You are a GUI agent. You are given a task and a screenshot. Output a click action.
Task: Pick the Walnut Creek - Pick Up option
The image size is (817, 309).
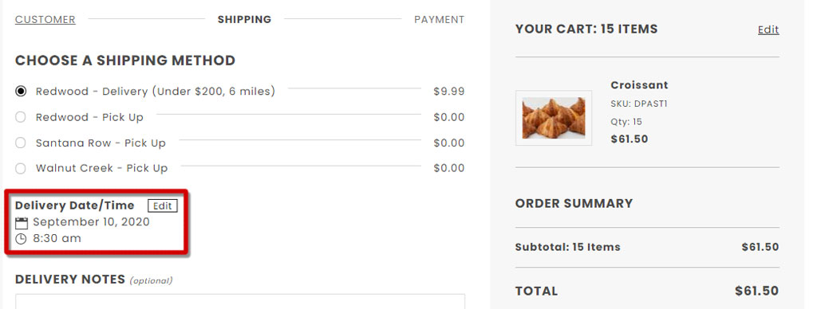20,168
